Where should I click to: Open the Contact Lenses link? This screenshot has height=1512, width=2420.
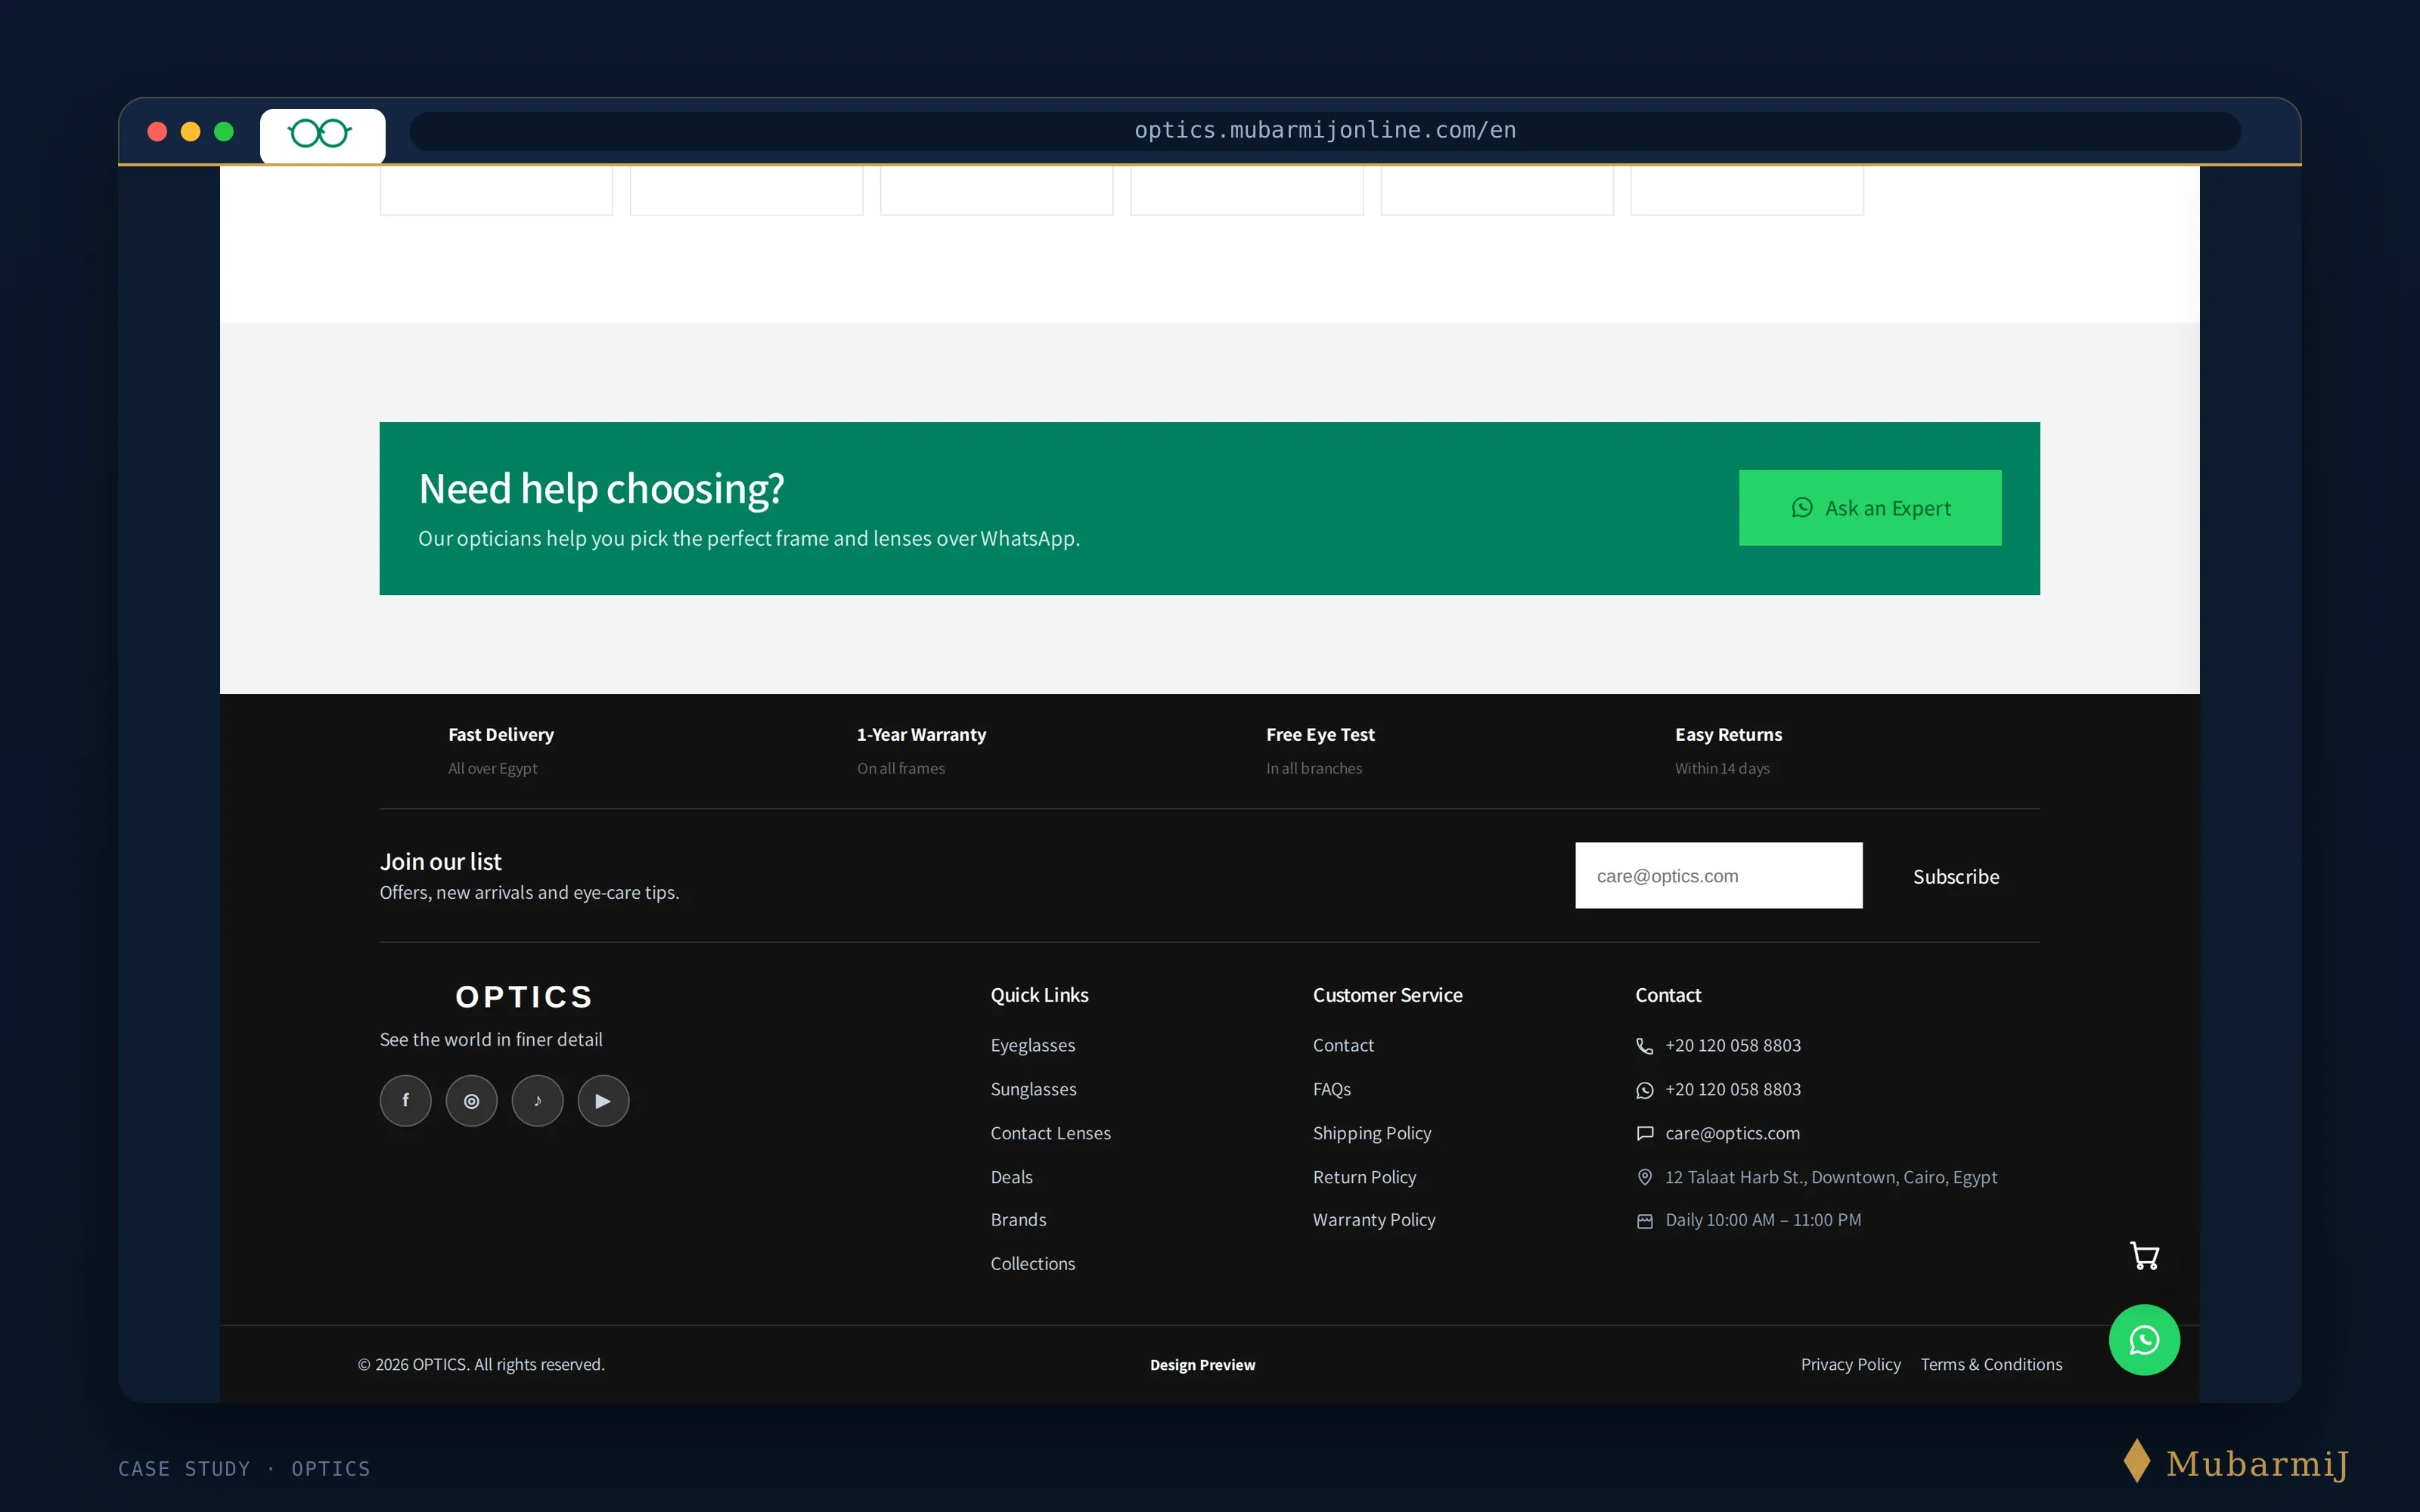1050,1133
